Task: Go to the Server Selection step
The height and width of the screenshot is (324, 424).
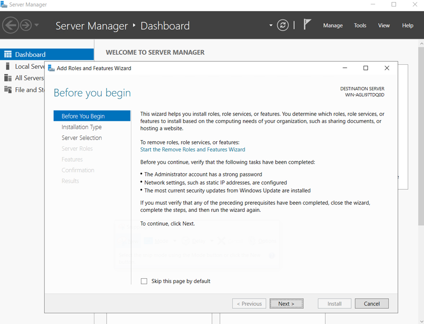Action: coord(81,138)
